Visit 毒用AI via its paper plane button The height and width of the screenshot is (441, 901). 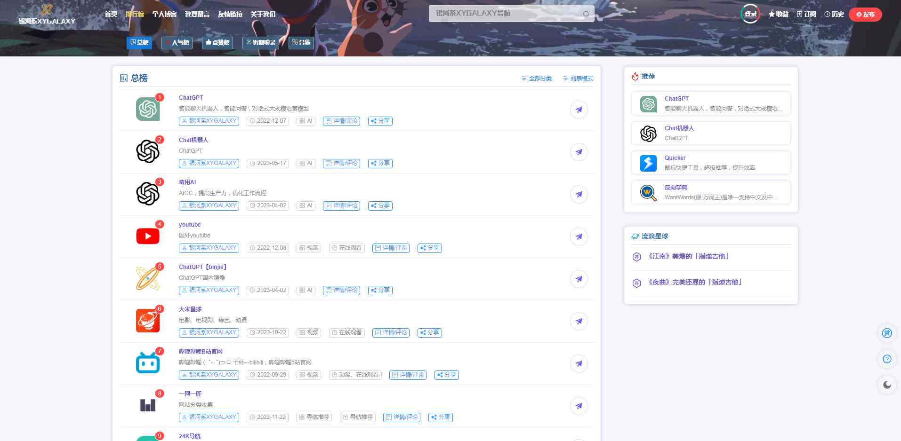pyautogui.click(x=579, y=194)
